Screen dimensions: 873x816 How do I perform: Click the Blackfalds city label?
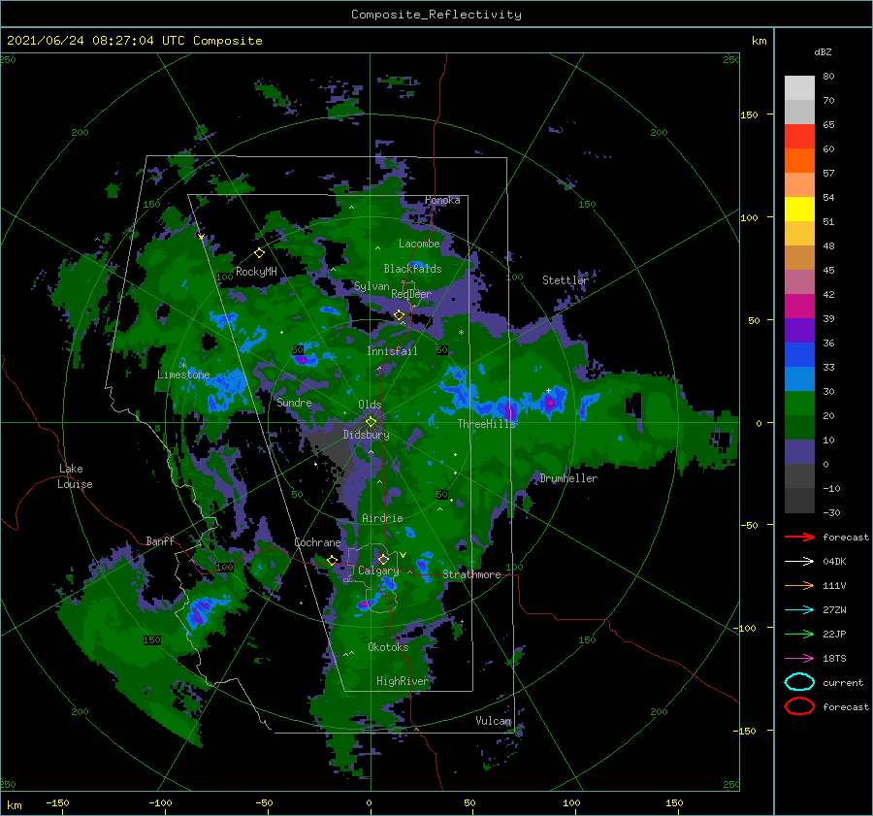point(412,269)
